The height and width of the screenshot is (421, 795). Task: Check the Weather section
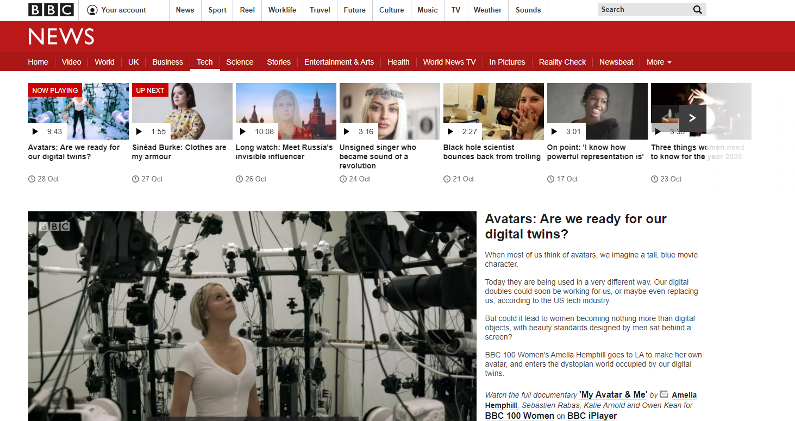487,10
